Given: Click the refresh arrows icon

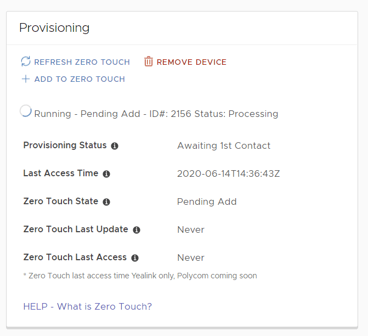Looking at the screenshot, I should (x=26, y=61).
